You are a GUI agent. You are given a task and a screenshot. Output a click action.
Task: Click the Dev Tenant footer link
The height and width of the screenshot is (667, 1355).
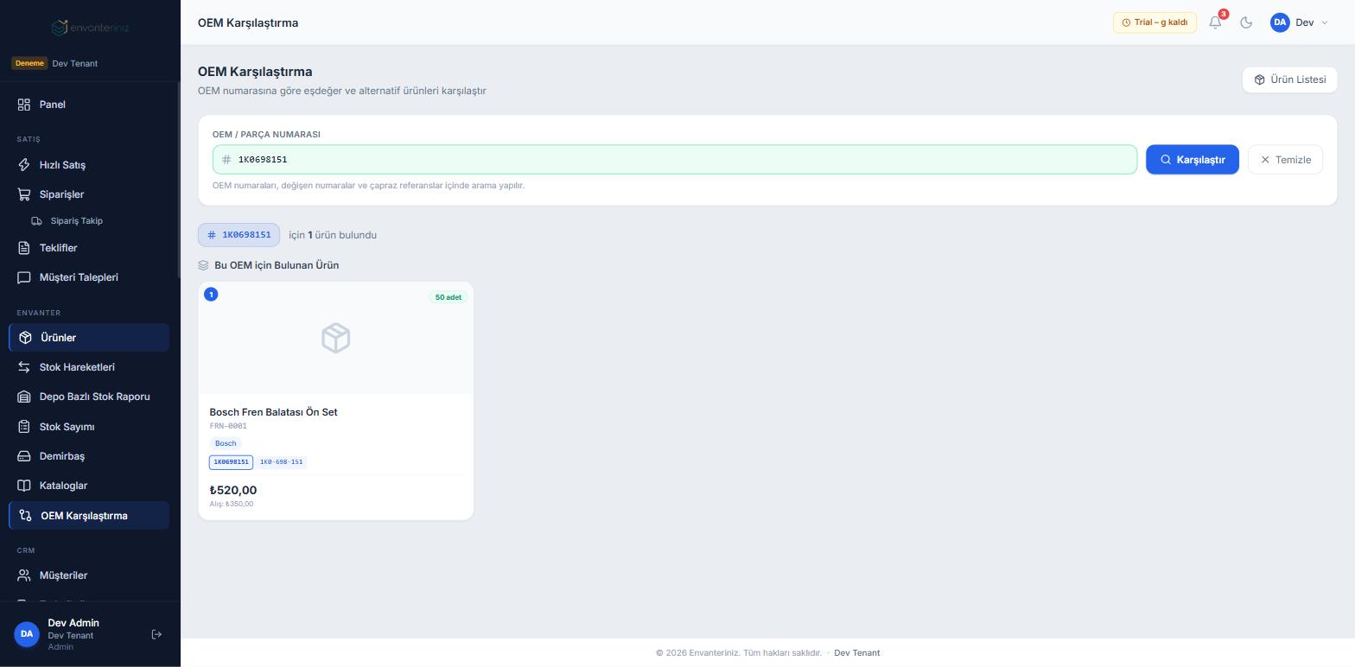tap(856, 653)
